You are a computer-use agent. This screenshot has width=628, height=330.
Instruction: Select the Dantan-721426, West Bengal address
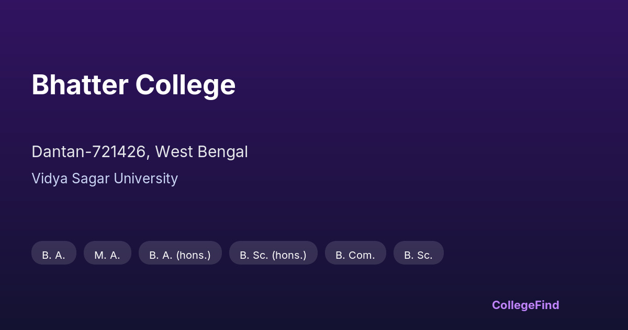click(x=140, y=152)
